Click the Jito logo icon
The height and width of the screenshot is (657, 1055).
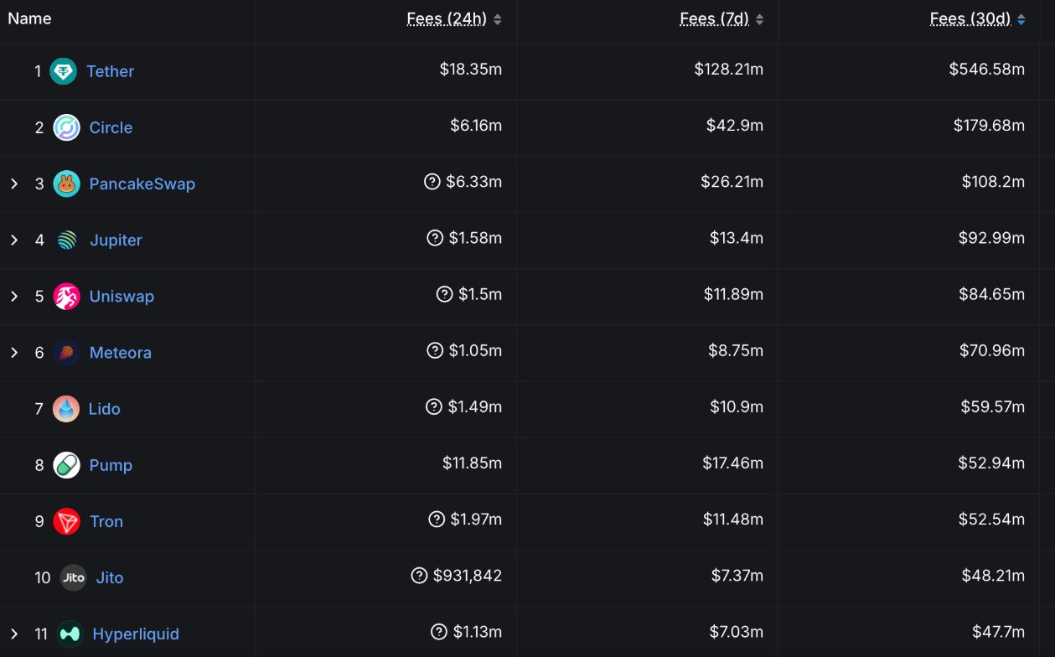74,577
